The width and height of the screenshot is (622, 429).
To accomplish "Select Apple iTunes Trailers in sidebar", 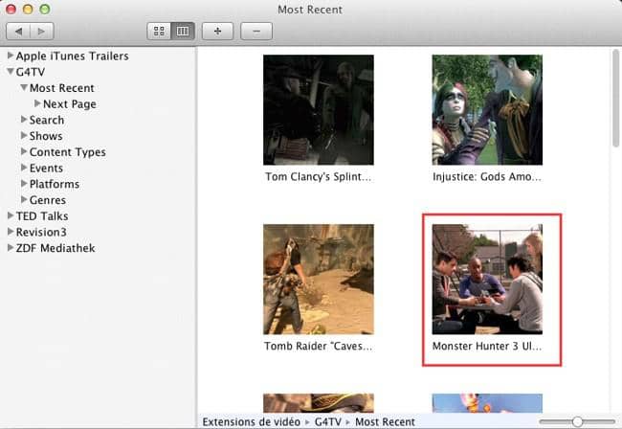I will 72,56.
